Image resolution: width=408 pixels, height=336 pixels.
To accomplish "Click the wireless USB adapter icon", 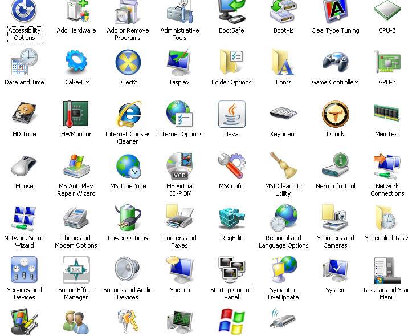I will [282, 319].
